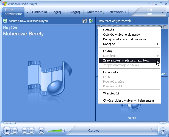Image resolution: width=169 pixels, height=137 pixels.
Task: Expand the Dodaj do submenu
Action: (129, 44)
